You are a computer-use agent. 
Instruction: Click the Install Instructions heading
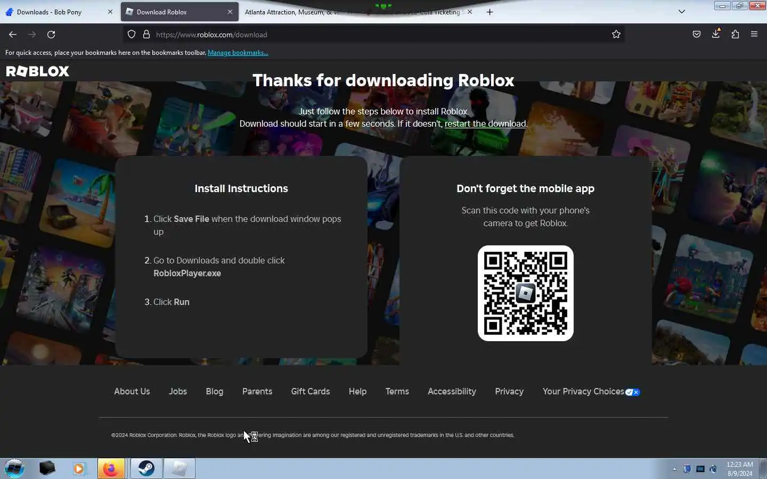coord(241,188)
